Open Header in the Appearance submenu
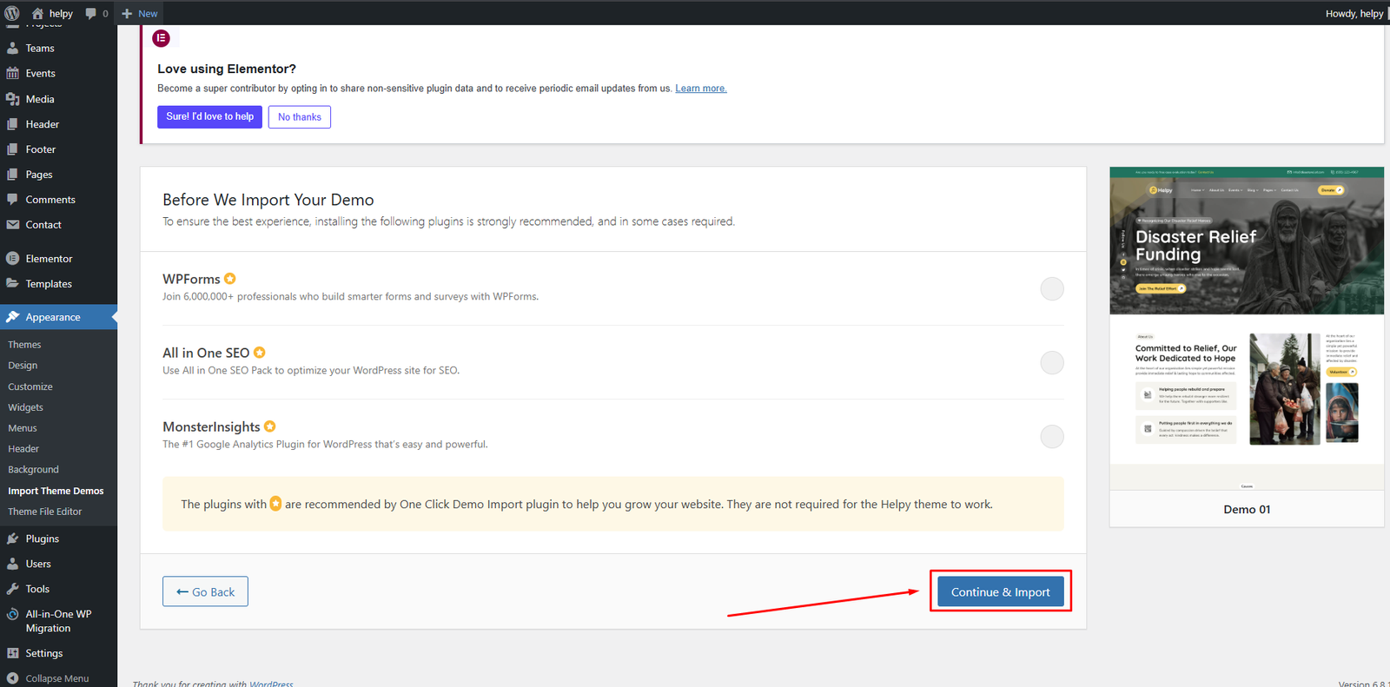Image resolution: width=1390 pixels, height=687 pixels. pos(23,449)
